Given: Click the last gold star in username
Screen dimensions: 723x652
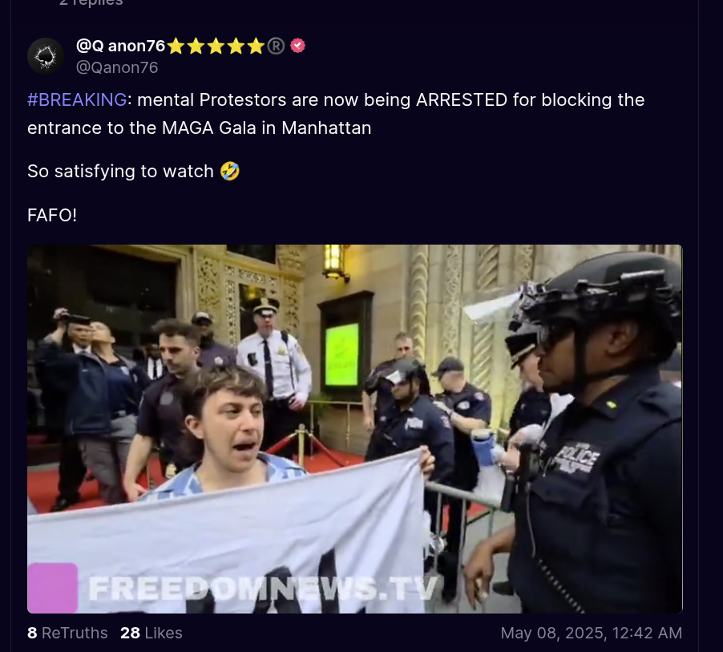Looking at the screenshot, I should (x=256, y=47).
